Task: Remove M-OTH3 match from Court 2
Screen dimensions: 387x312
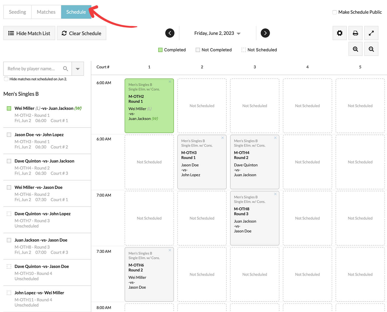Action: 223,138
